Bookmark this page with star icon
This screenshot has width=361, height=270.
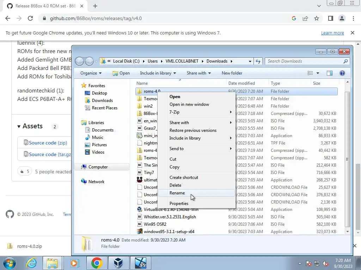coord(317,18)
